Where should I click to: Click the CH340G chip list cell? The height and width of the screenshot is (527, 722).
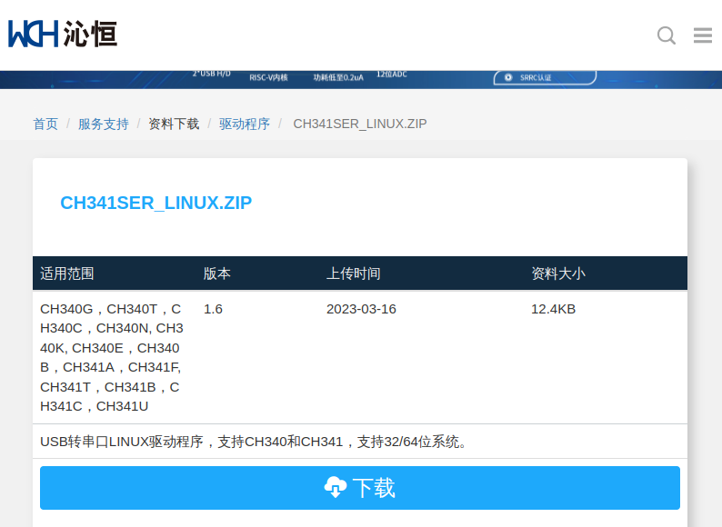point(112,358)
